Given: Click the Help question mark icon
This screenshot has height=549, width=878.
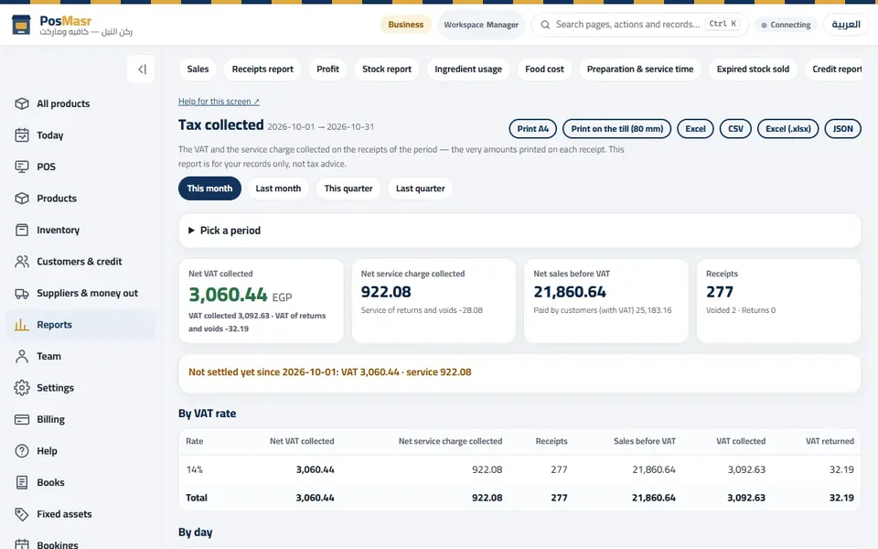Looking at the screenshot, I should click(x=22, y=451).
